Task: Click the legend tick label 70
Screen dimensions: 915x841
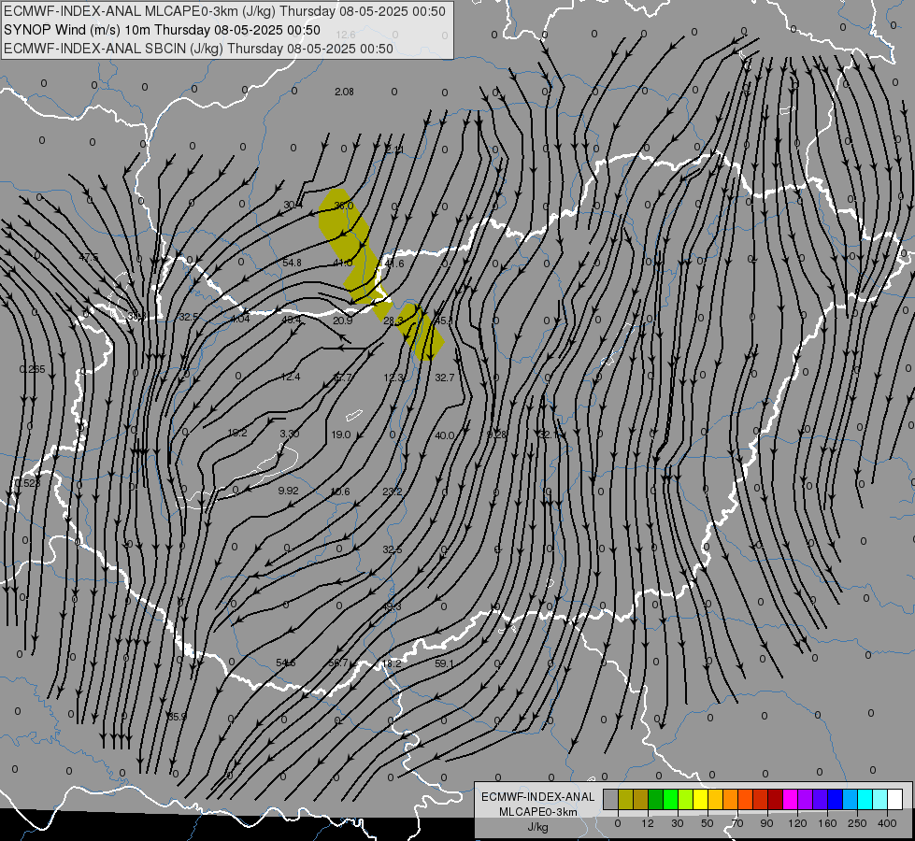Action: (737, 823)
